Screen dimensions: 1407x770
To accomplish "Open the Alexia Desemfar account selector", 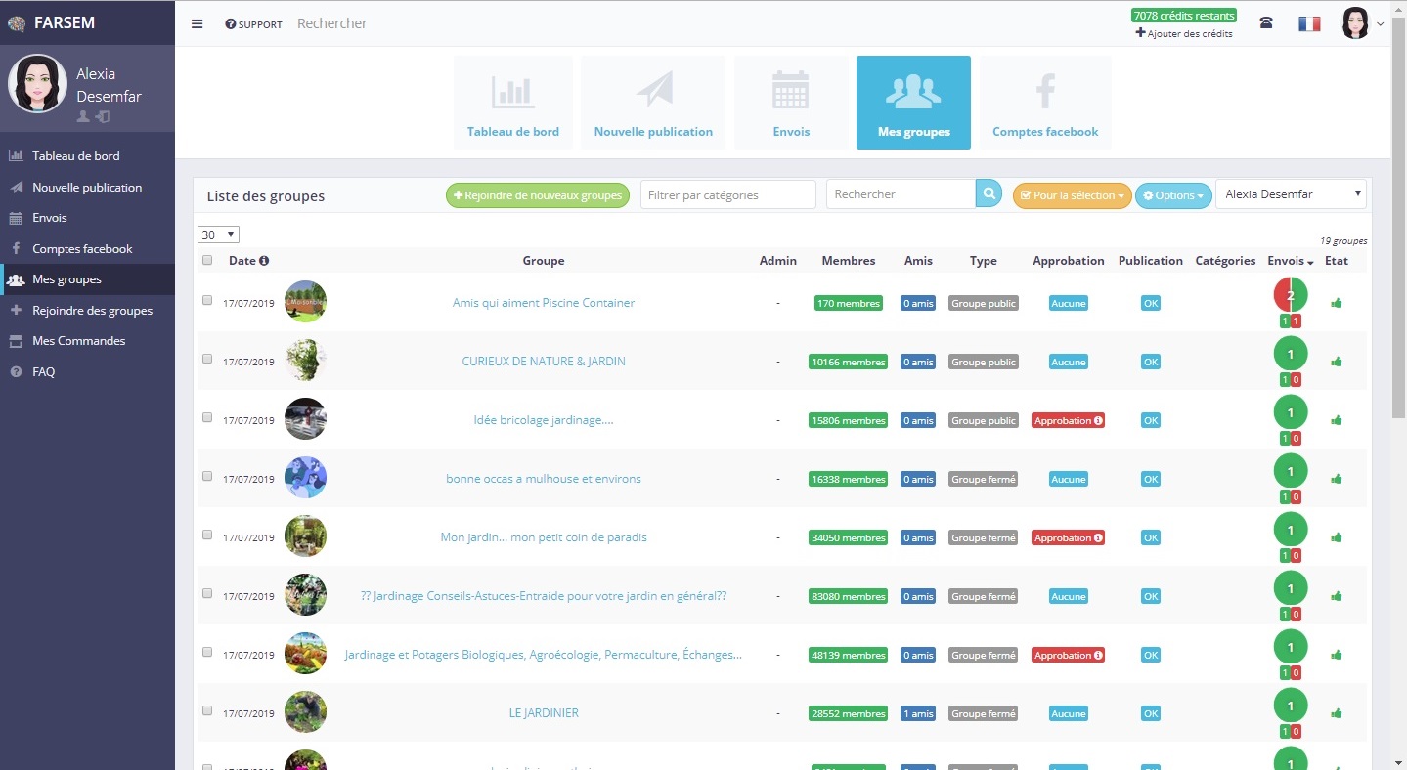I will (x=1291, y=194).
